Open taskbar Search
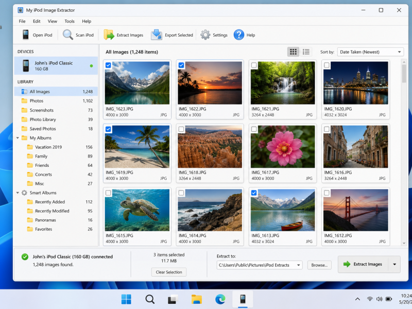 click(150, 299)
